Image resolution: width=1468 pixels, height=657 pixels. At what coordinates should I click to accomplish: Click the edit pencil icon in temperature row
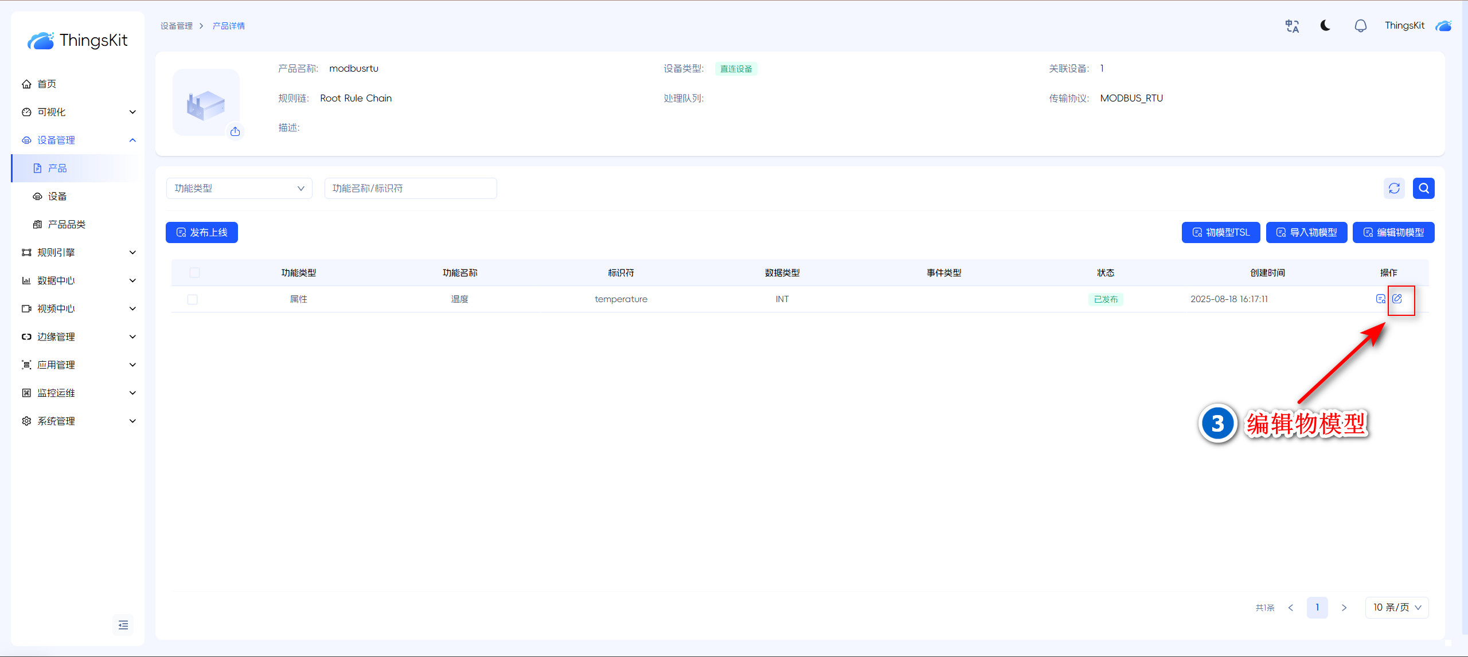click(1397, 299)
